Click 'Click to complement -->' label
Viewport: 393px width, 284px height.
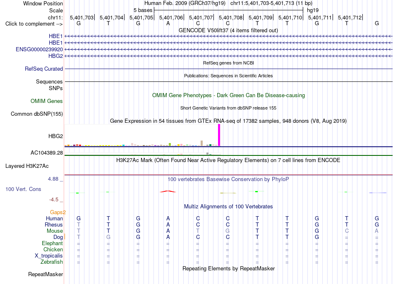click(34, 24)
